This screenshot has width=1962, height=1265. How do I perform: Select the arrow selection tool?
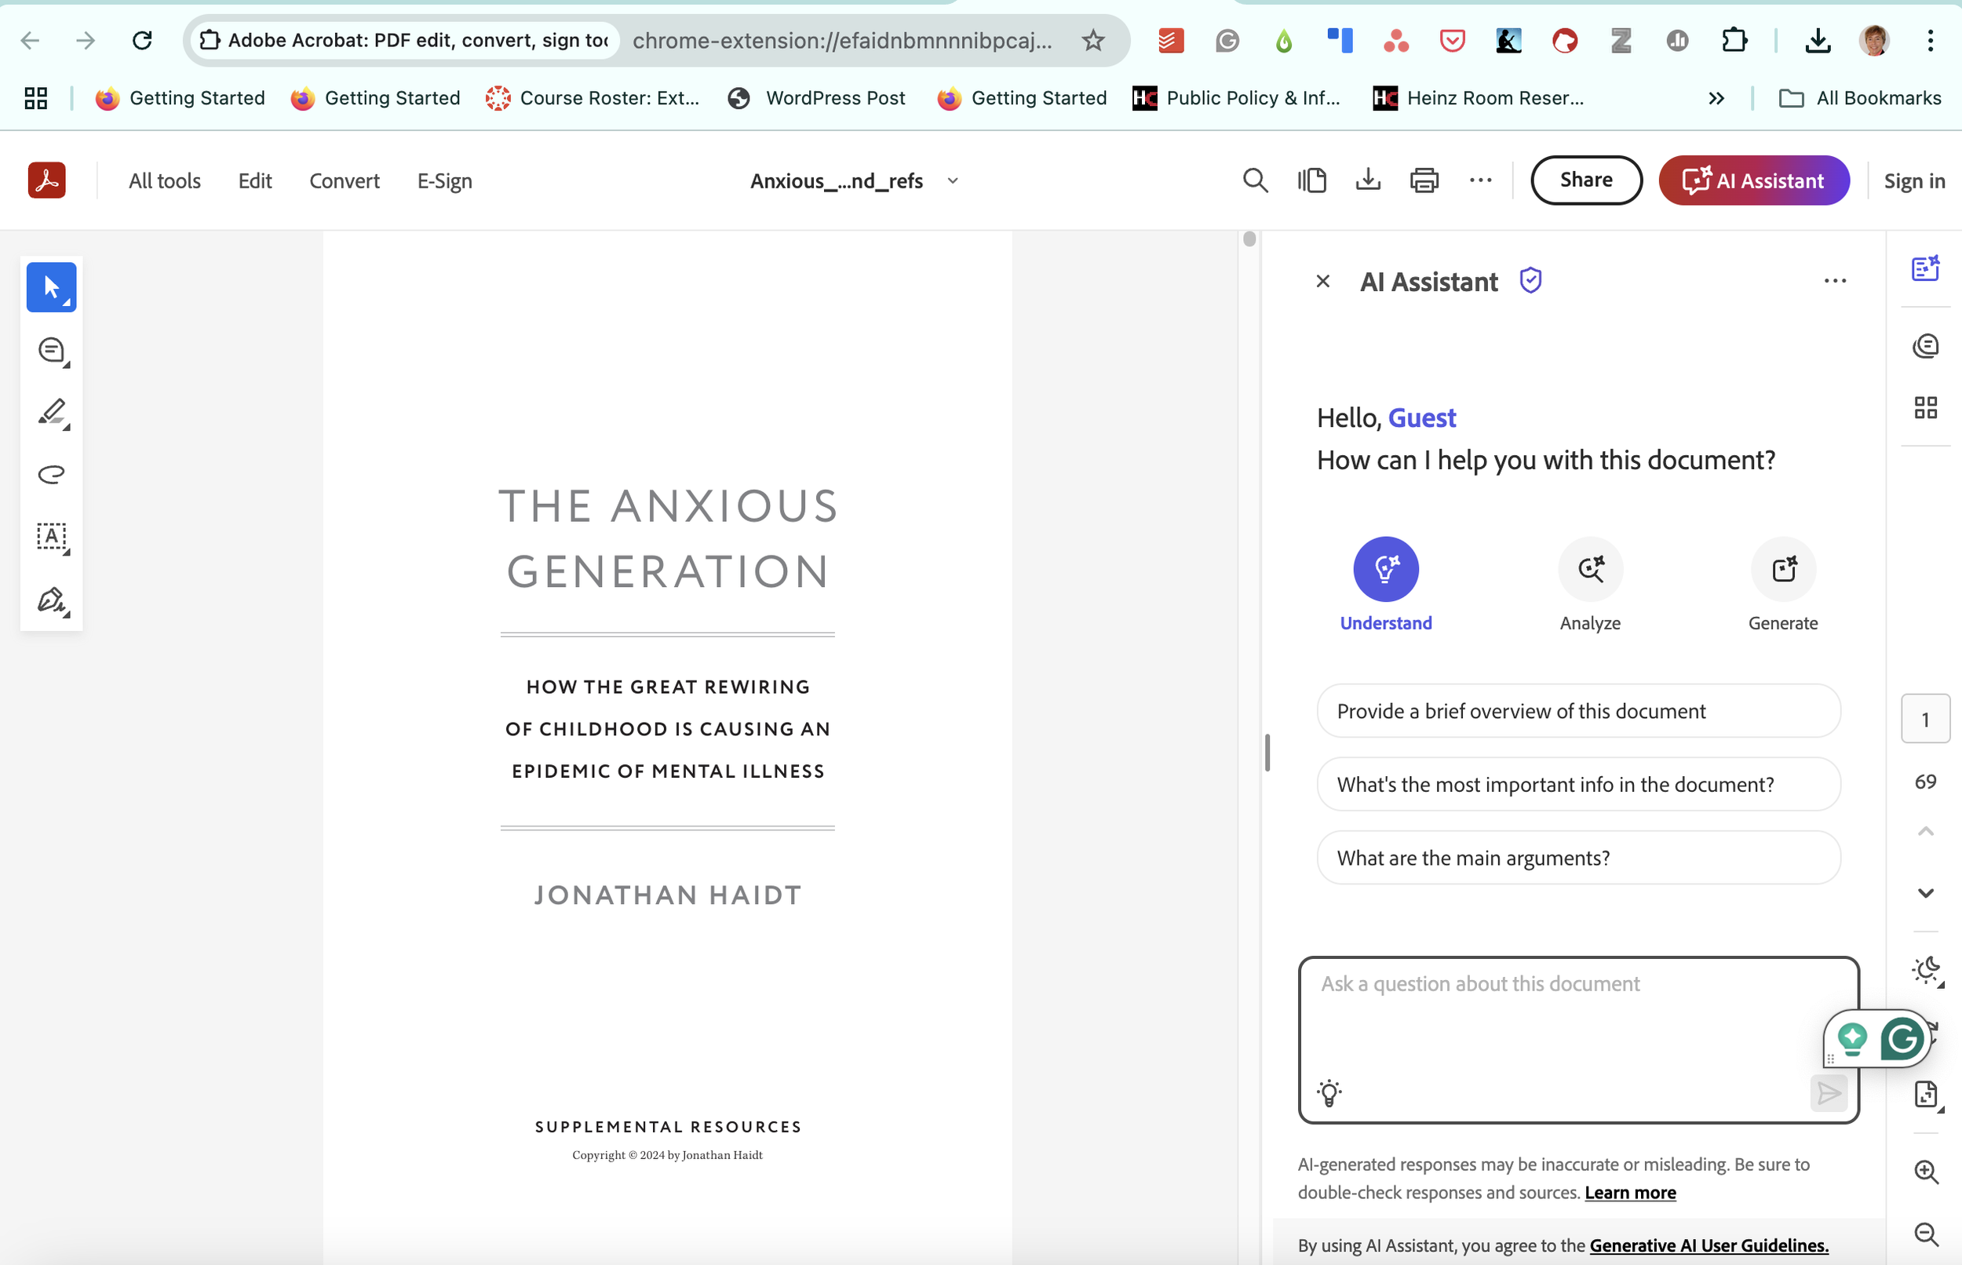[51, 287]
